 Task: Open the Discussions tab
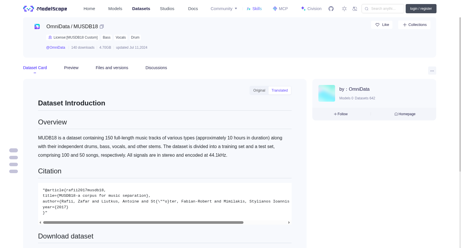(x=156, y=68)
